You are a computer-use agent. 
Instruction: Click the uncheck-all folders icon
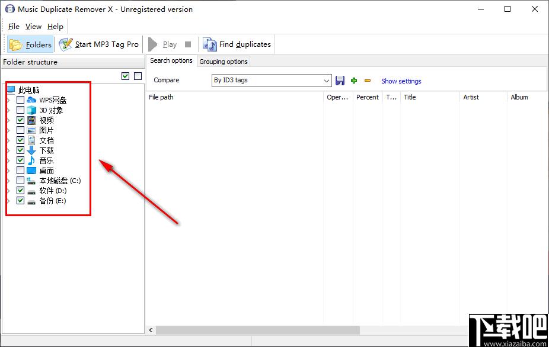coord(138,76)
